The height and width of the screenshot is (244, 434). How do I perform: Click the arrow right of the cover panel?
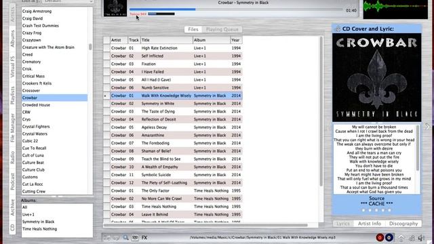click(427, 127)
